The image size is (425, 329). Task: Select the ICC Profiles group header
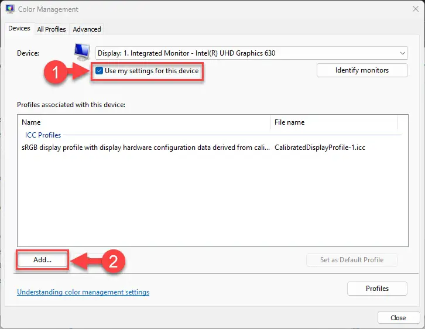[x=43, y=135]
